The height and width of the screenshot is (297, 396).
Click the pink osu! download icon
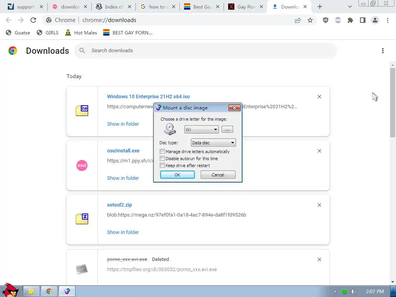click(x=82, y=166)
